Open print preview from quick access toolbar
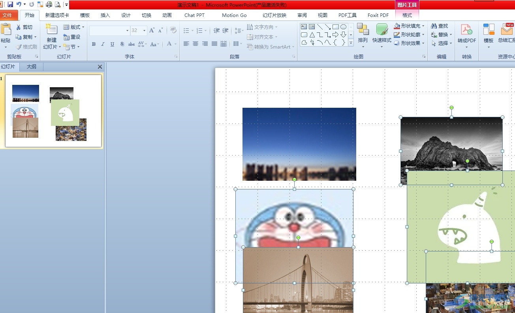Screen dimensions: 515x313 [58, 4]
